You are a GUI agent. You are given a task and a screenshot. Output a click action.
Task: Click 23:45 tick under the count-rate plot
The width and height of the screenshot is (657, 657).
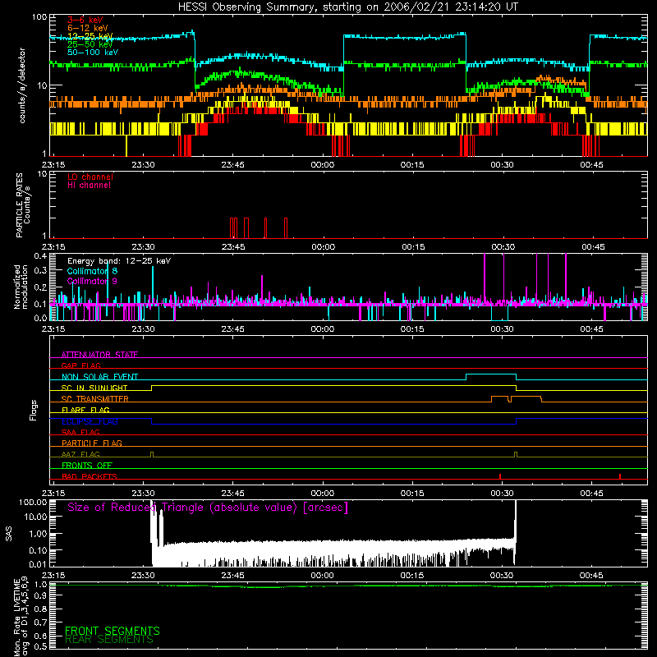point(233,165)
